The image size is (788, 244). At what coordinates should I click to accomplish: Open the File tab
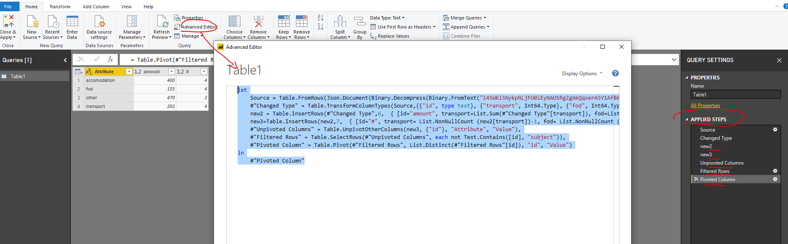8,7
